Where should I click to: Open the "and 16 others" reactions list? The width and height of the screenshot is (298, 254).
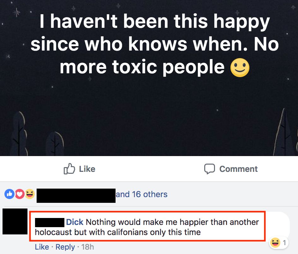coord(141,194)
